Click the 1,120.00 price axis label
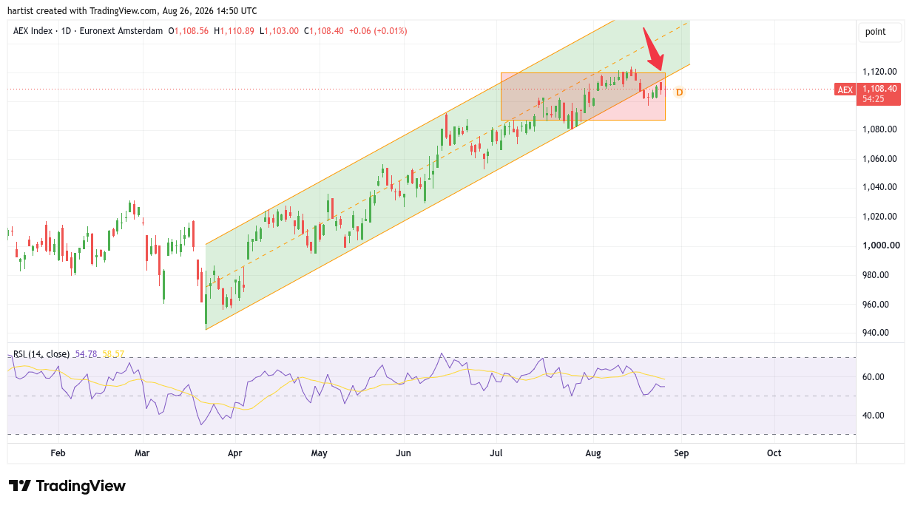 pyautogui.click(x=879, y=72)
